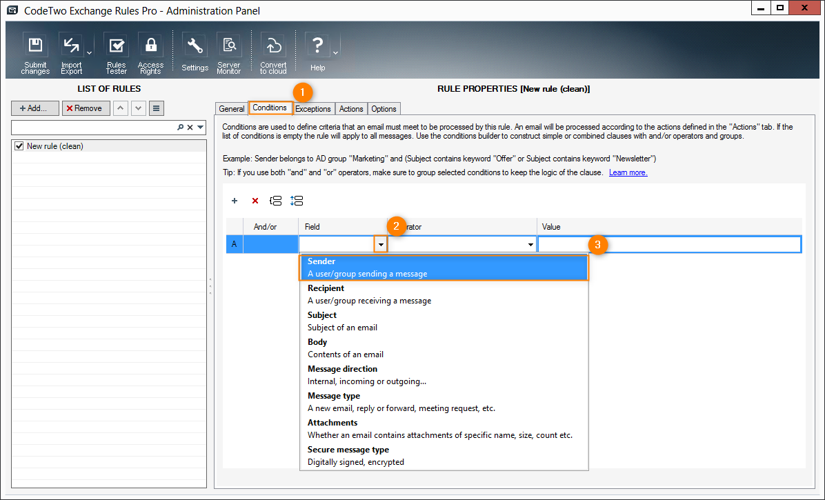Screen dimensions: 825x500
Task: Move the rule up with the arrow
Action: tap(121, 108)
